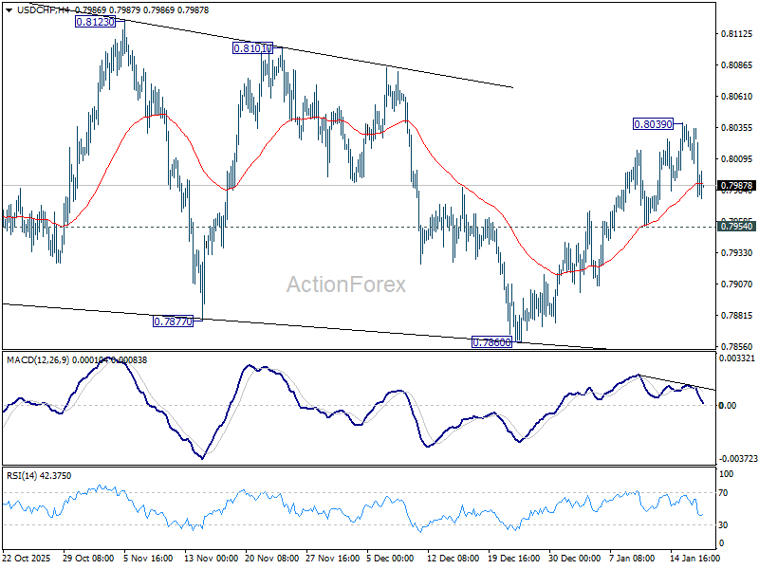Click the 0.79070 price axis value

[737, 284]
